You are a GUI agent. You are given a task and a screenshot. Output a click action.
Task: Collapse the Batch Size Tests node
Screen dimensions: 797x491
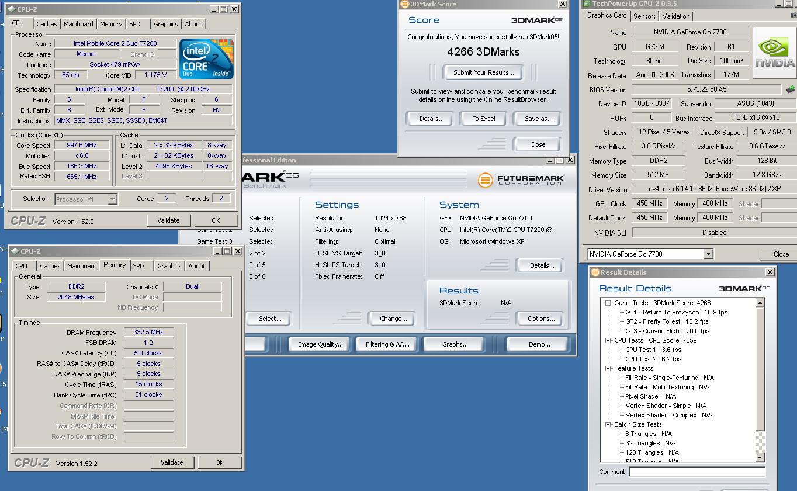608,424
